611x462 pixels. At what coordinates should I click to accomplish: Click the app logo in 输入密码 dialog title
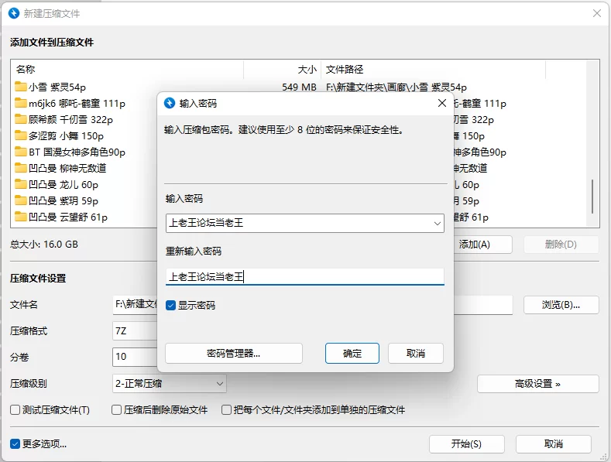click(170, 103)
